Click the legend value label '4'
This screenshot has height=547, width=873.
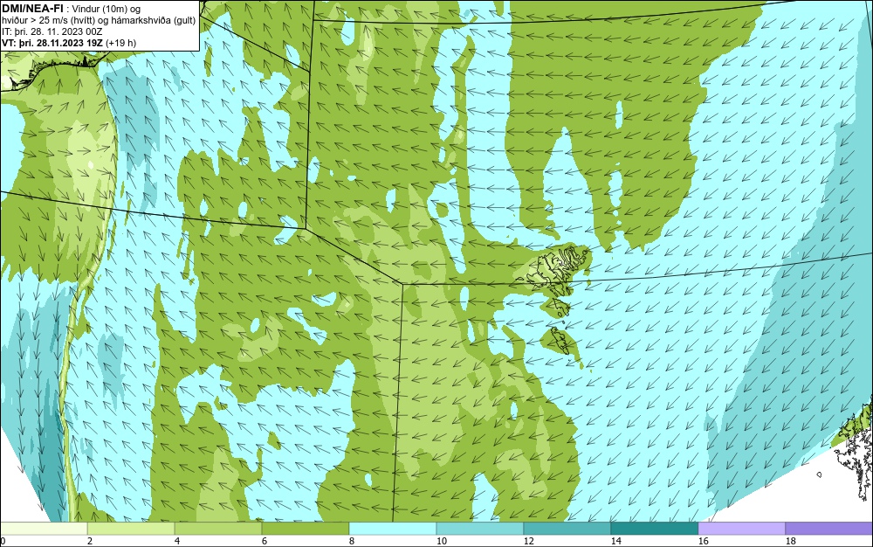(177, 541)
